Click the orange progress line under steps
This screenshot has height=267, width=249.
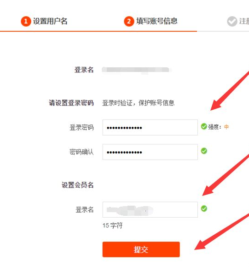click(x=98, y=31)
